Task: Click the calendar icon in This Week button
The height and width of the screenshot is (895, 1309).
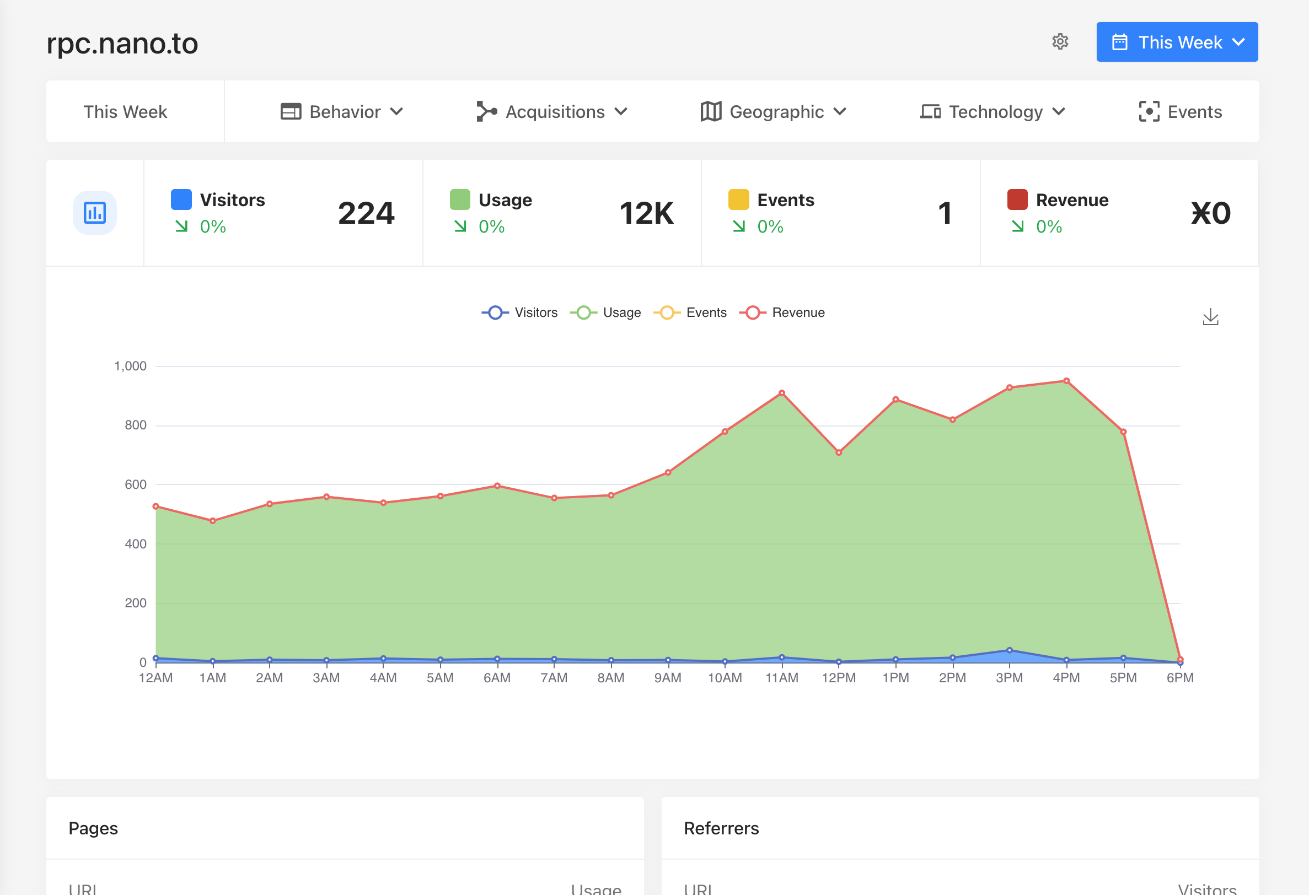Action: pyautogui.click(x=1119, y=42)
